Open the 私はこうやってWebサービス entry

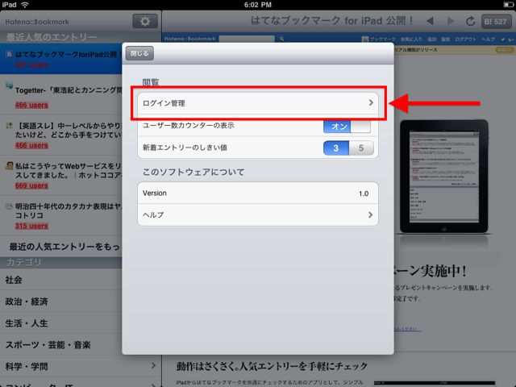coord(61,176)
